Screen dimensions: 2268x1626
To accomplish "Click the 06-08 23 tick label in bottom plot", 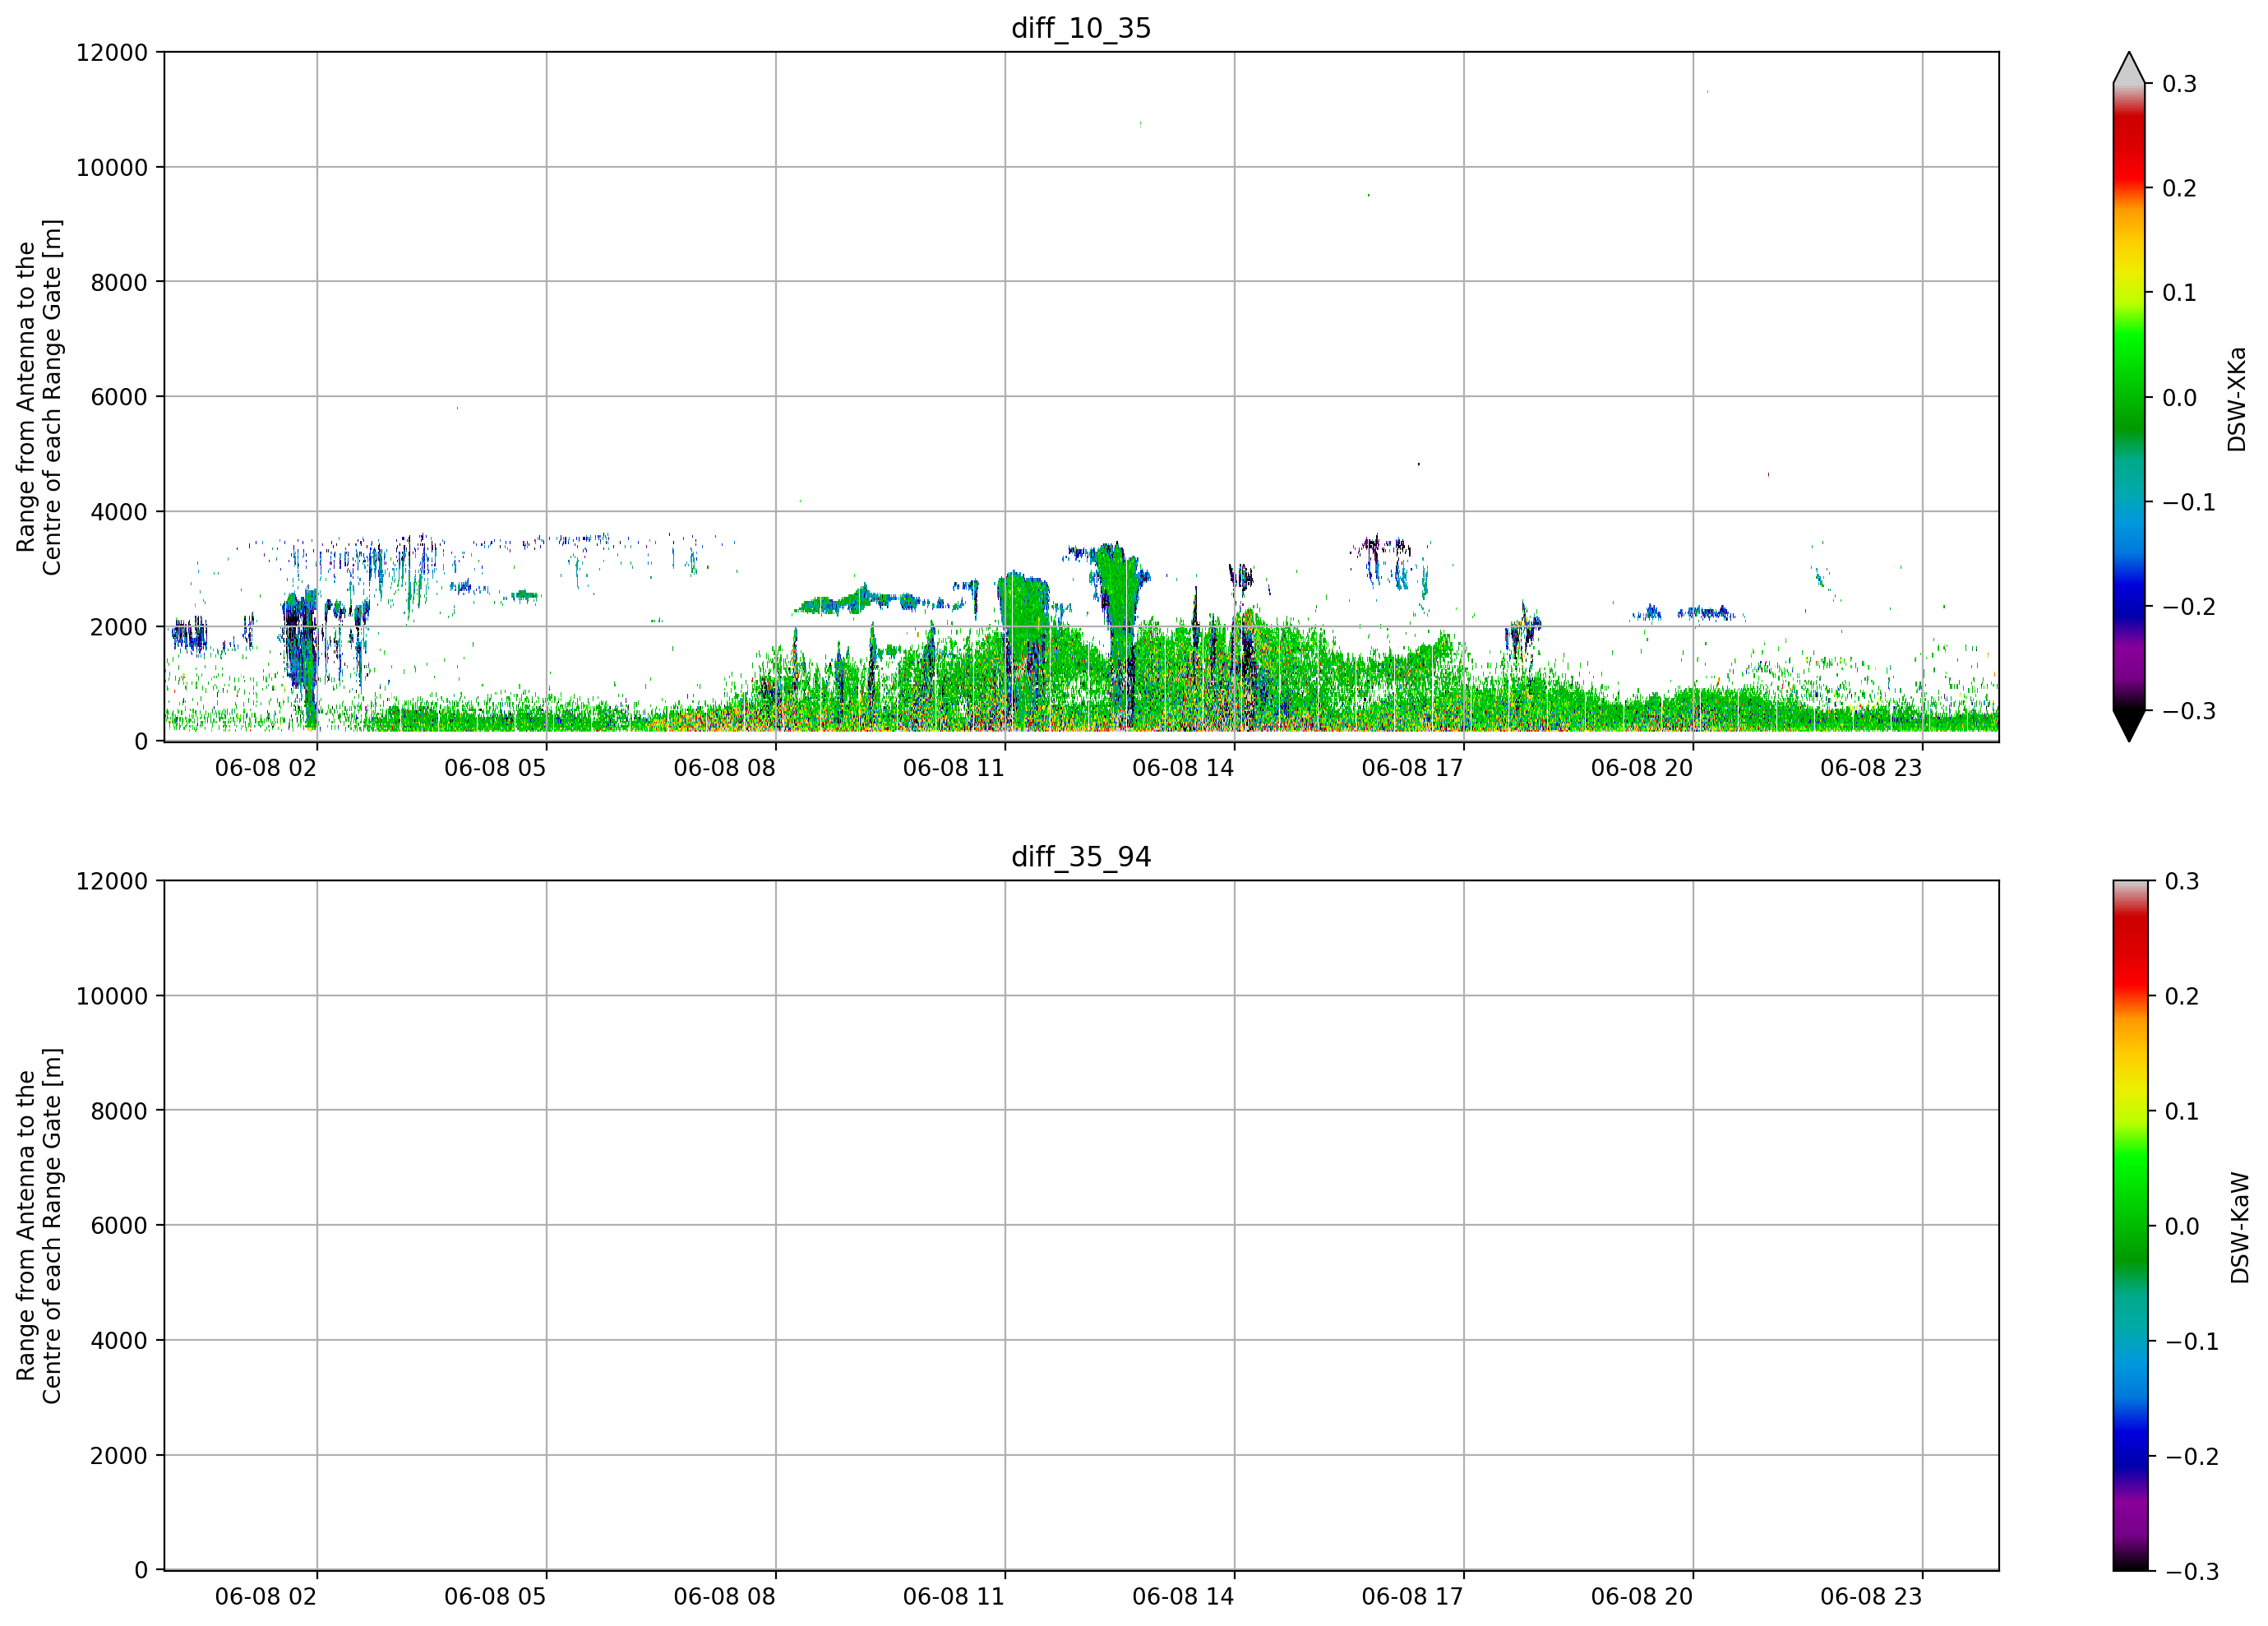I will pyautogui.click(x=1871, y=1597).
